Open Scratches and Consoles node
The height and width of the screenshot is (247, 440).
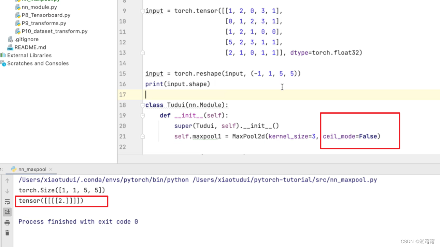tap(38, 63)
